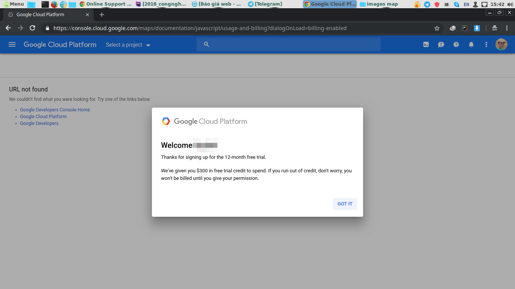Click the EN keyboard layout indicator
This screenshot has height=289, width=515.
(x=466, y=5)
